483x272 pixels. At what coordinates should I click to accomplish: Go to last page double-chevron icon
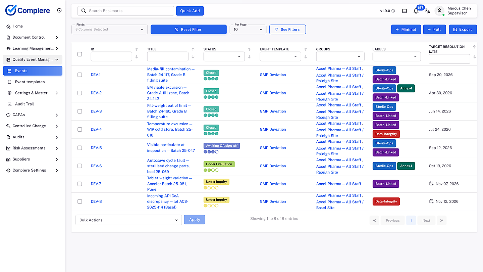tap(442, 220)
